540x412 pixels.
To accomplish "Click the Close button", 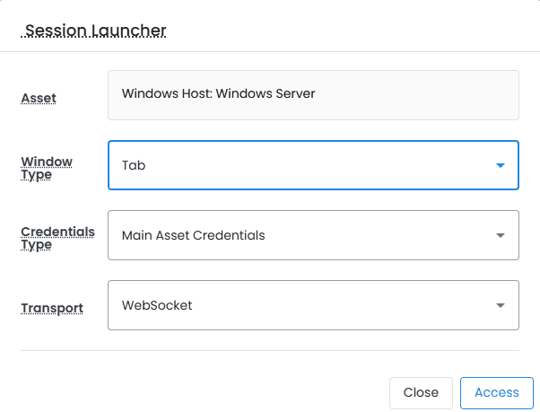I will click(x=421, y=392).
